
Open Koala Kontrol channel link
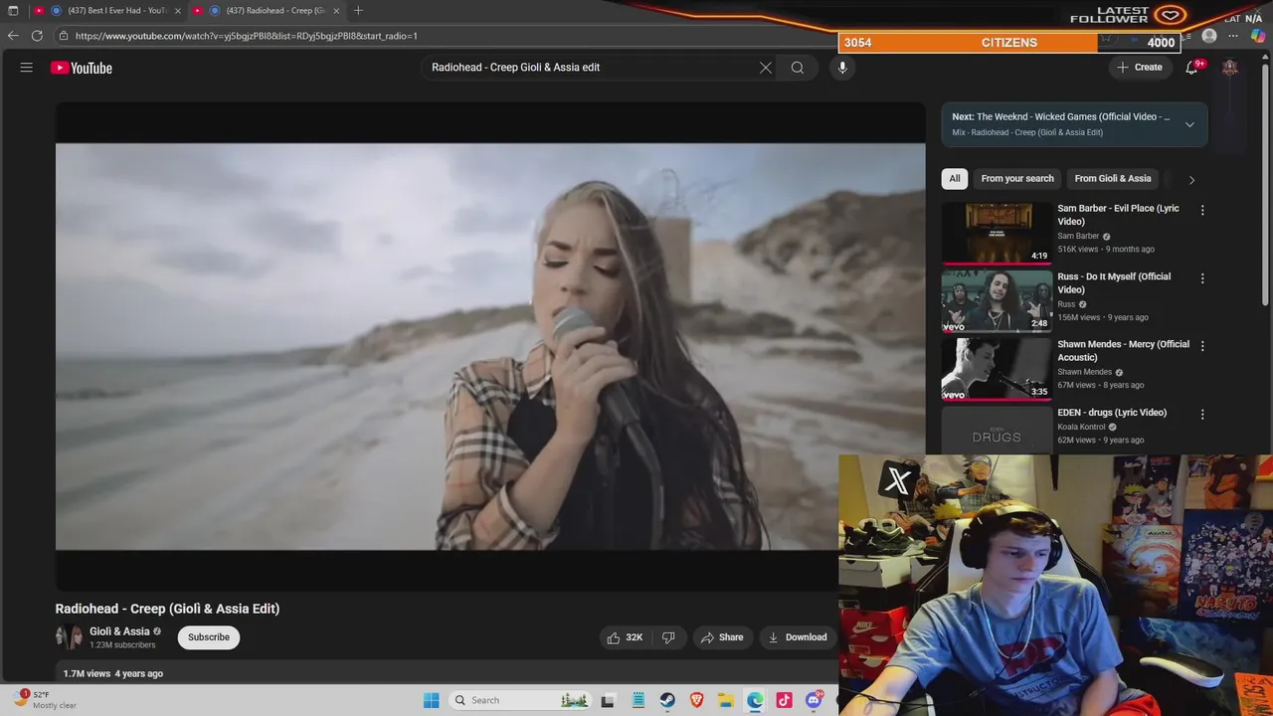1081,428
